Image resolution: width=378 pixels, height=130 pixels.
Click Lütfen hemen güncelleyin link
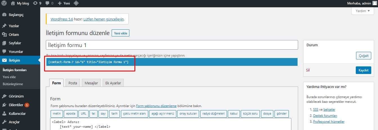click(x=104, y=19)
